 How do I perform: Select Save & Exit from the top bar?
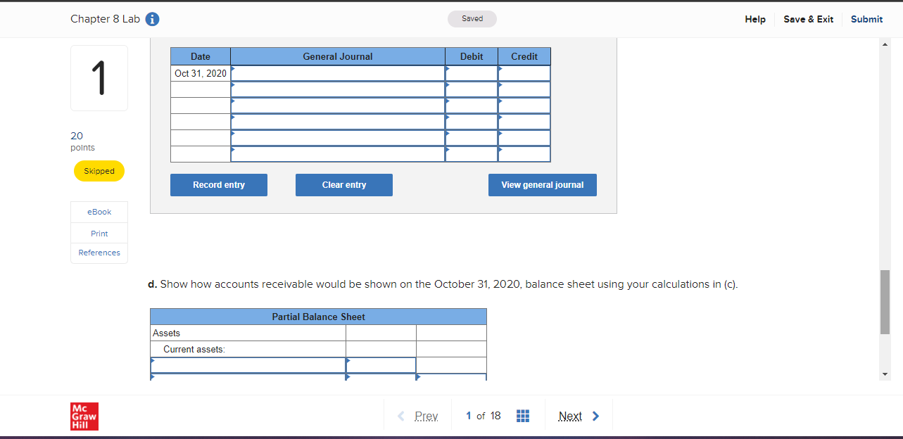pos(808,19)
